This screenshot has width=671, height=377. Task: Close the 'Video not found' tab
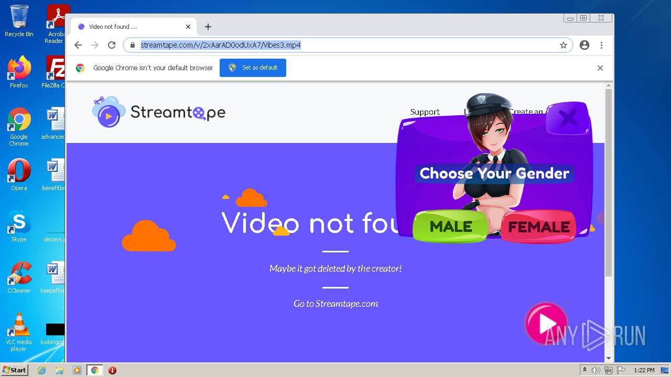(x=188, y=27)
